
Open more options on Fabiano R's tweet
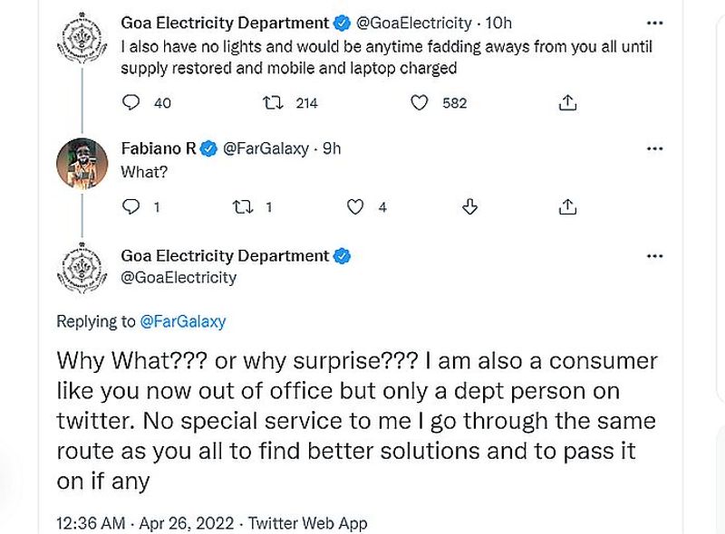[654, 148]
